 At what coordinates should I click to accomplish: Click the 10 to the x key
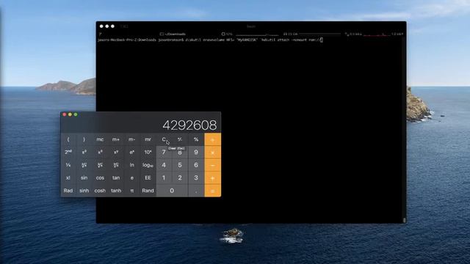[148, 153]
